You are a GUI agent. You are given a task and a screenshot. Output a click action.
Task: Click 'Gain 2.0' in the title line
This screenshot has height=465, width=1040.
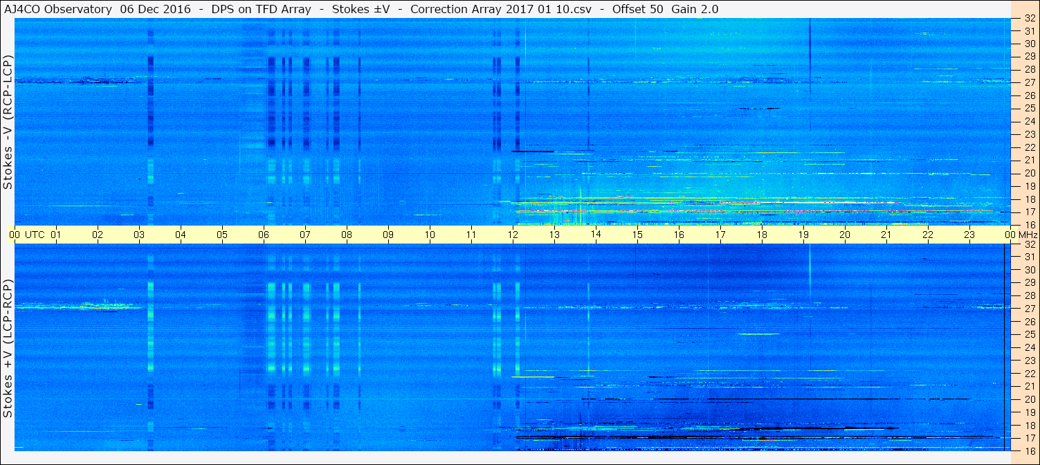point(695,9)
